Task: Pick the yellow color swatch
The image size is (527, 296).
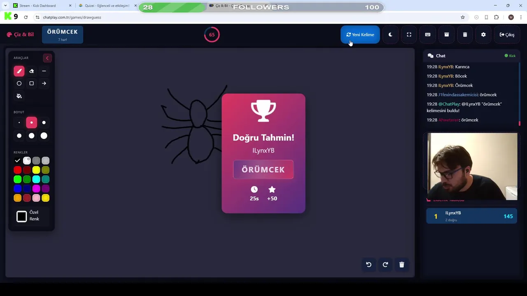Action: click(36, 170)
